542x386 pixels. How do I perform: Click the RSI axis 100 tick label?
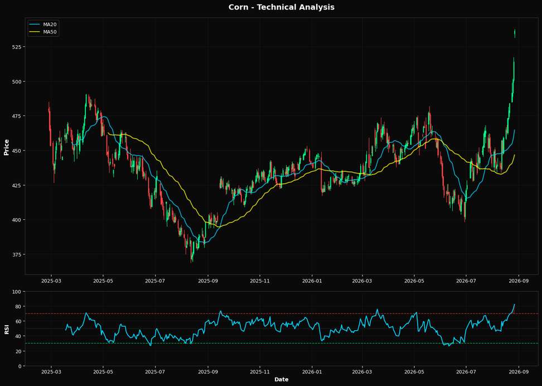16,292
